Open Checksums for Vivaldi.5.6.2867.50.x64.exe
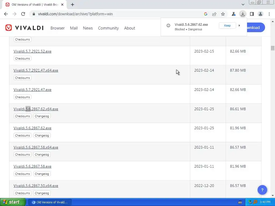275x206 pixels. pyautogui.click(x=23, y=193)
